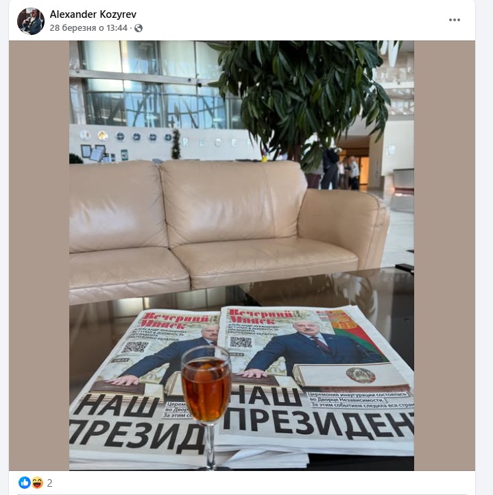Screen dimensions: 493x495
Task: Click the right Вечерний Минск newspaper masthead
Action: [261, 317]
